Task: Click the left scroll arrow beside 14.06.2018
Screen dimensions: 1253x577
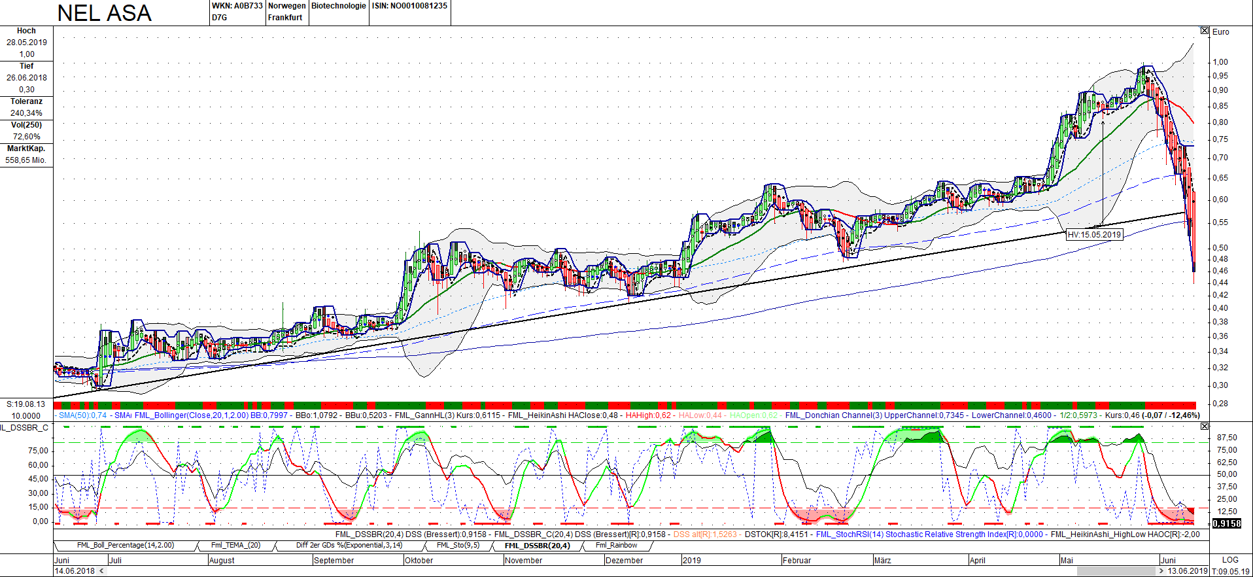Action: point(101,571)
